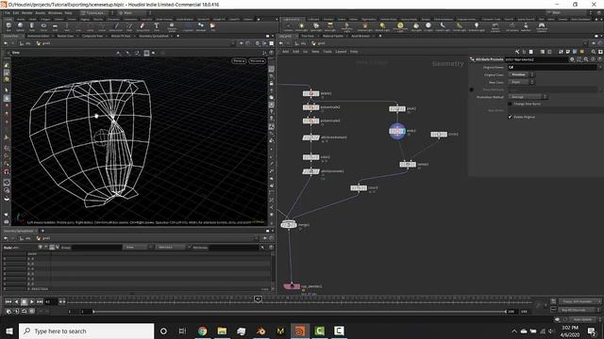Screen dimensions: 604x339
Task: Click the Grid shelf tool
Action: [x=55, y=27]
